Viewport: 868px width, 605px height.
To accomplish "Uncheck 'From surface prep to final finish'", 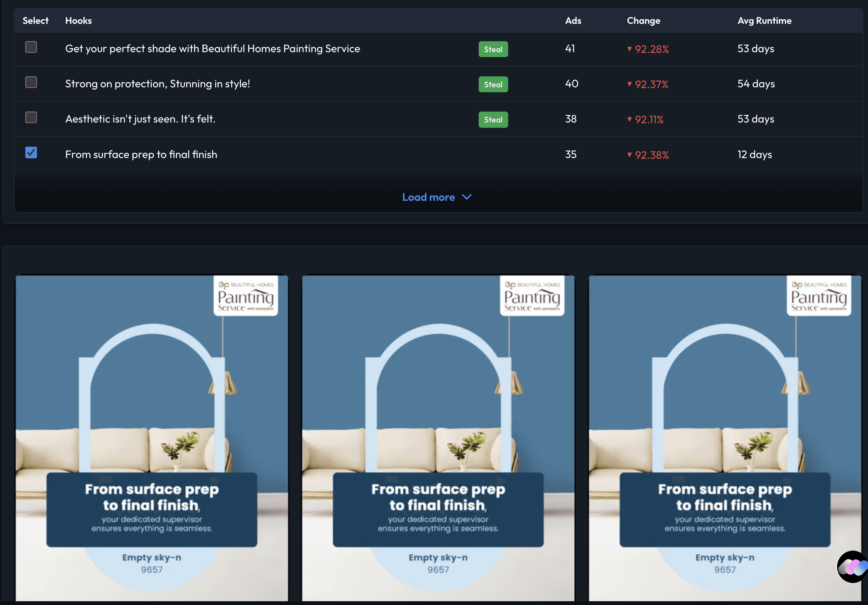I will pyautogui.click(x=31, y=153).
